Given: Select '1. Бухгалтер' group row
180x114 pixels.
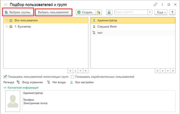Looking at the screenshot, I should click(46, 27).
